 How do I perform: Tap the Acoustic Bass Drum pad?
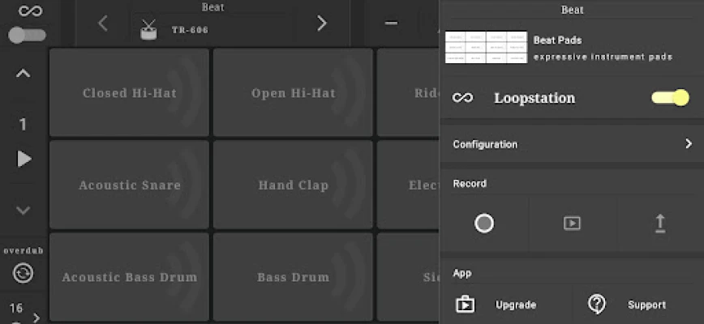(129, 276)
